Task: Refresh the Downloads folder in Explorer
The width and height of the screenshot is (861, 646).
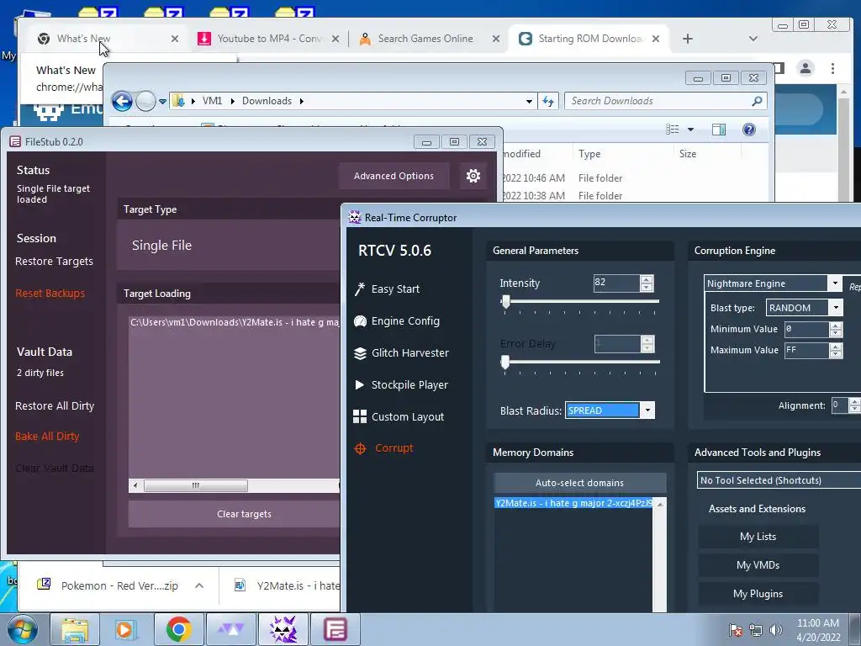Action: (x=548, y=101)
